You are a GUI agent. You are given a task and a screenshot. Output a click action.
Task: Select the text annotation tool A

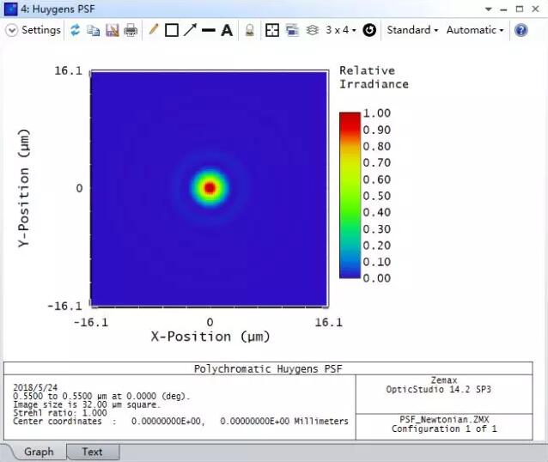click(x=227, y=30)
